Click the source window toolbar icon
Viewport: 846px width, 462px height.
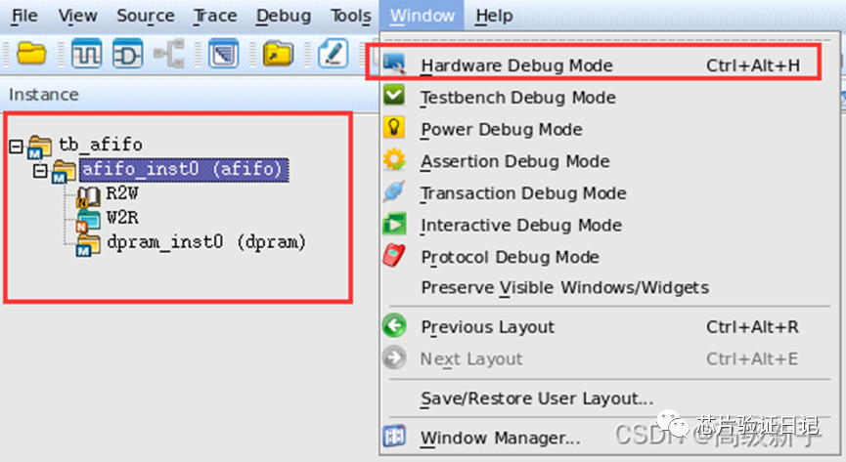coord(223,54)
